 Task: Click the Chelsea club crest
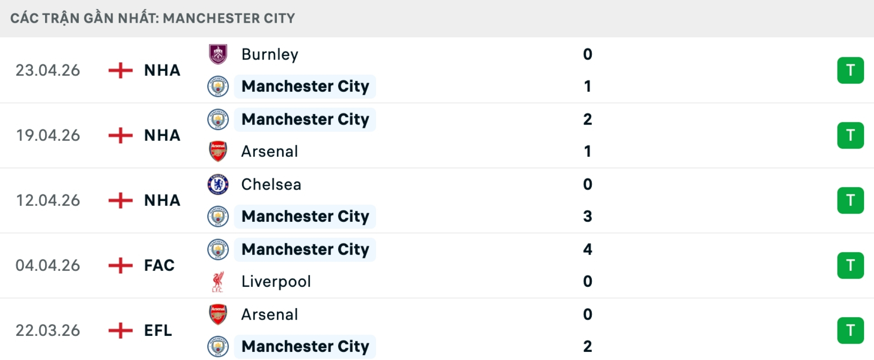click(x=218, y=184)
